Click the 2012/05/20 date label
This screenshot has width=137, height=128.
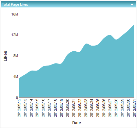[x=67, y=108]
